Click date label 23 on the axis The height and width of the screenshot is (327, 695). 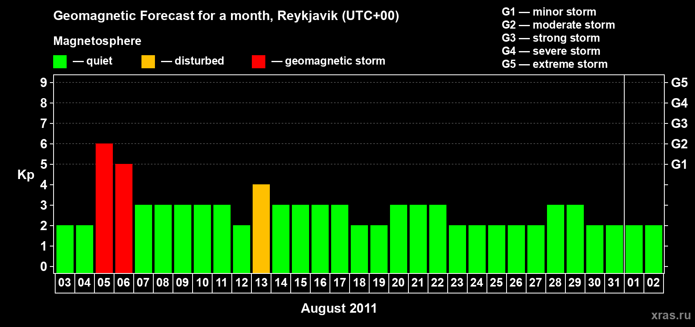tap(457, 282)
